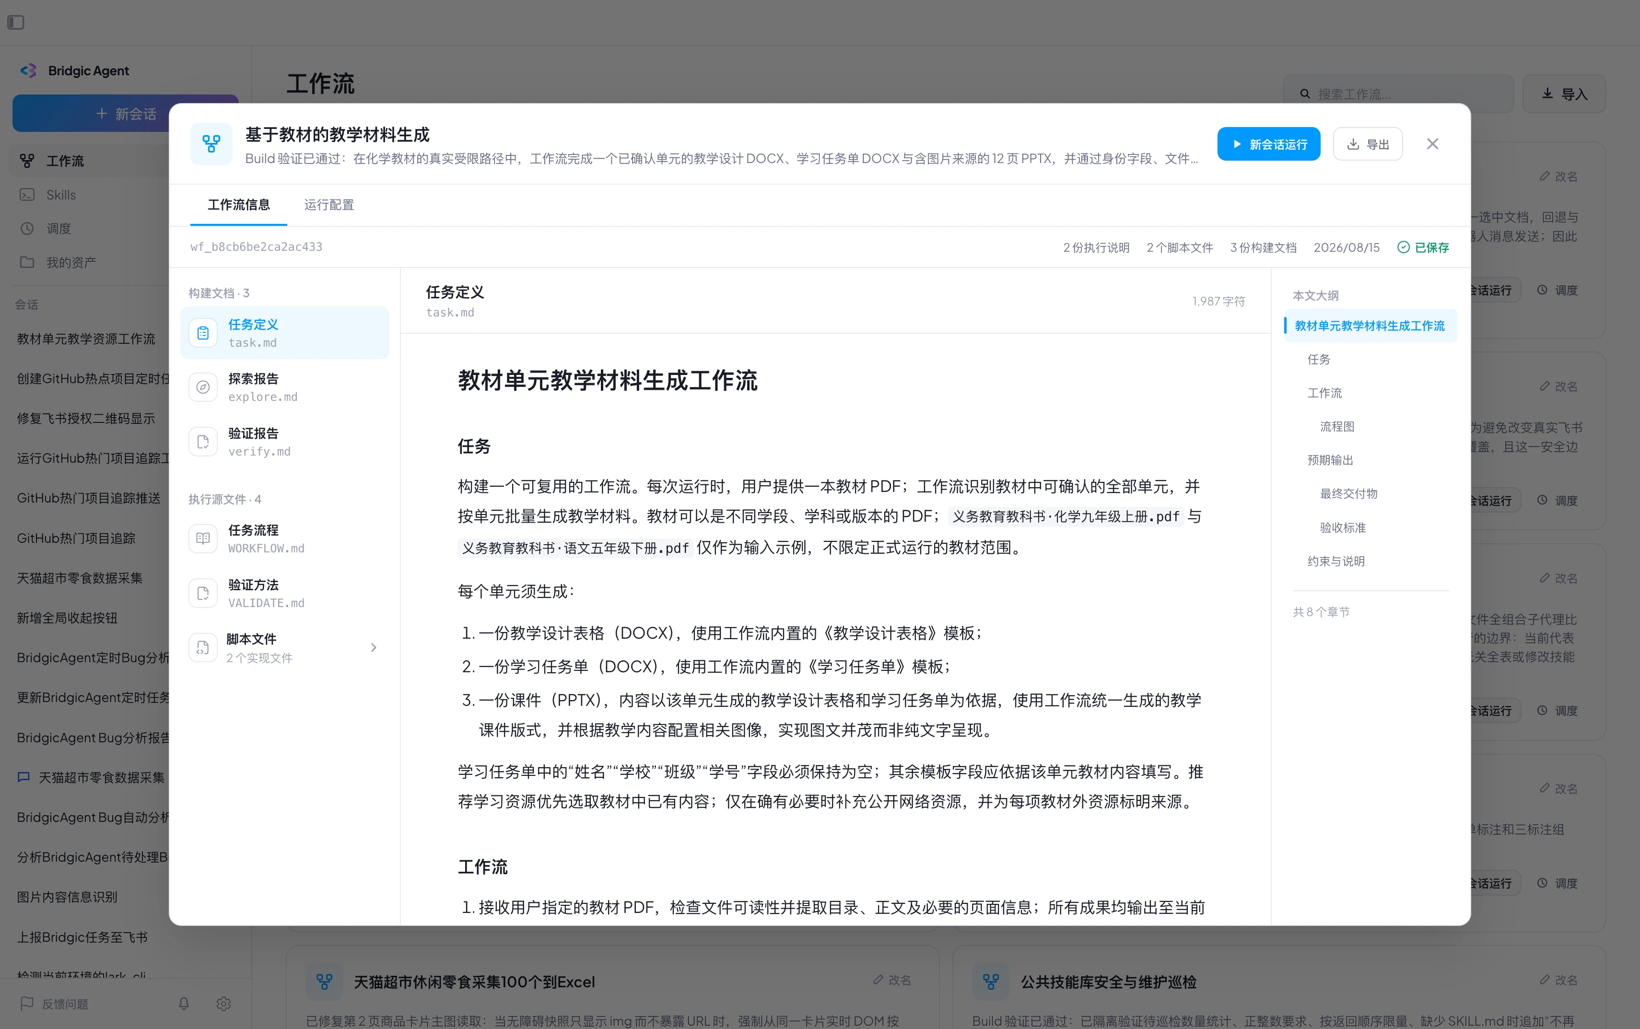Click the 搜索工作流 input field
1640x1029 pixels.
1398,94
